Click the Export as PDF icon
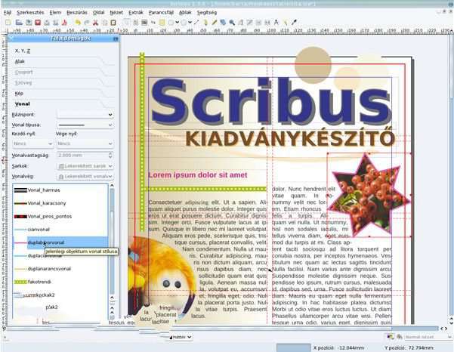454x352 pixels. coord(64,23)
